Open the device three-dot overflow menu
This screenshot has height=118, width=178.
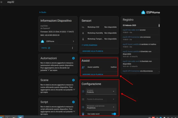(72, 48)
